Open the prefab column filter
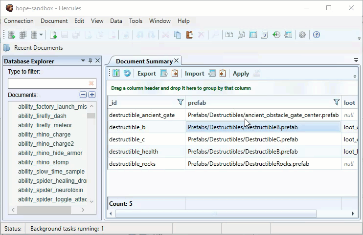Screen dimensions: 363x235 pos(337,102)
